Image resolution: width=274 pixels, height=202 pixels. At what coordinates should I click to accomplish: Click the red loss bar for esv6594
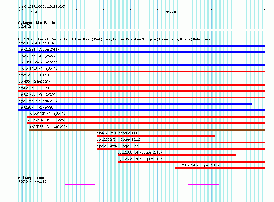tap(146, 85)
